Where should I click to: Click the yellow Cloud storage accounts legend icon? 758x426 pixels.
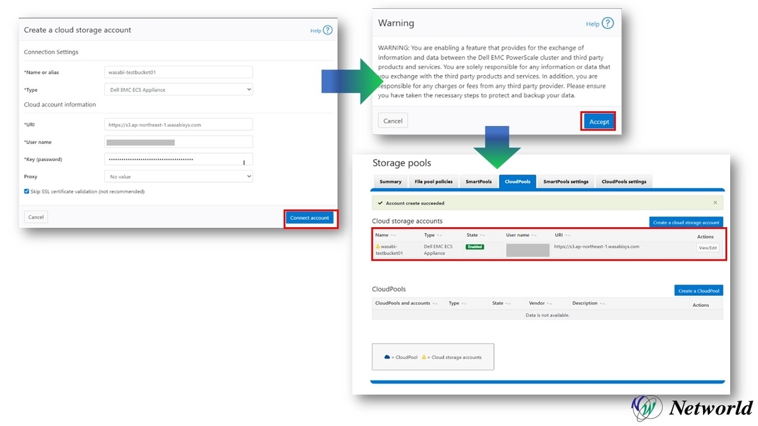tap(424, 357)
